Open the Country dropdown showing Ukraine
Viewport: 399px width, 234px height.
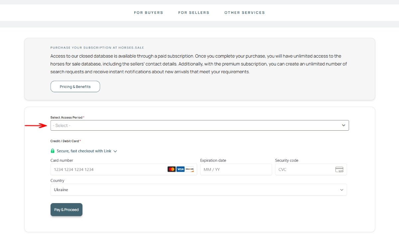click(196, 190)
